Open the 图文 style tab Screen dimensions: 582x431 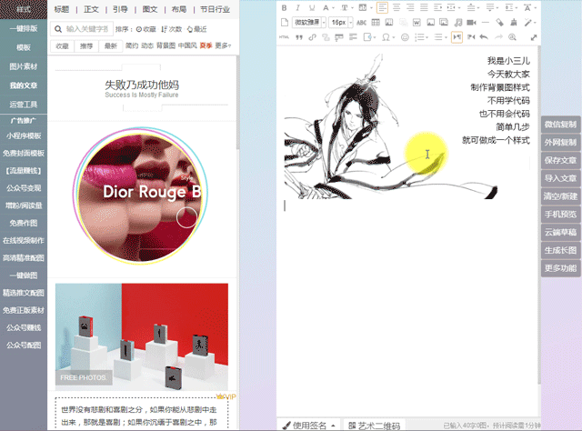(x=150, y=9)
